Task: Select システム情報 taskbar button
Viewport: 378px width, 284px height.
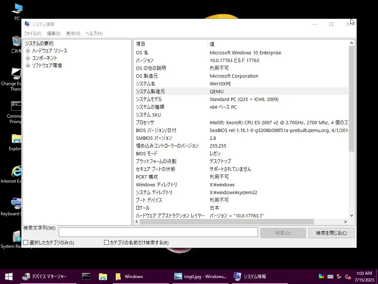Action: coord(260,277)
